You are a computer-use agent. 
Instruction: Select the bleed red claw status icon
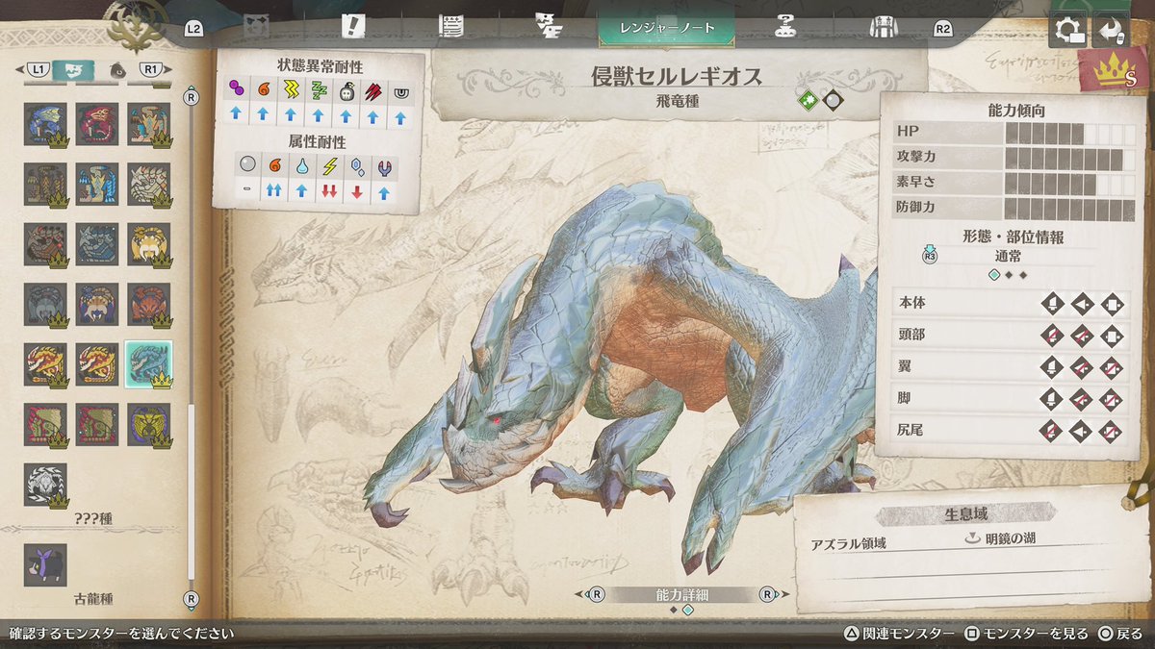372,90
